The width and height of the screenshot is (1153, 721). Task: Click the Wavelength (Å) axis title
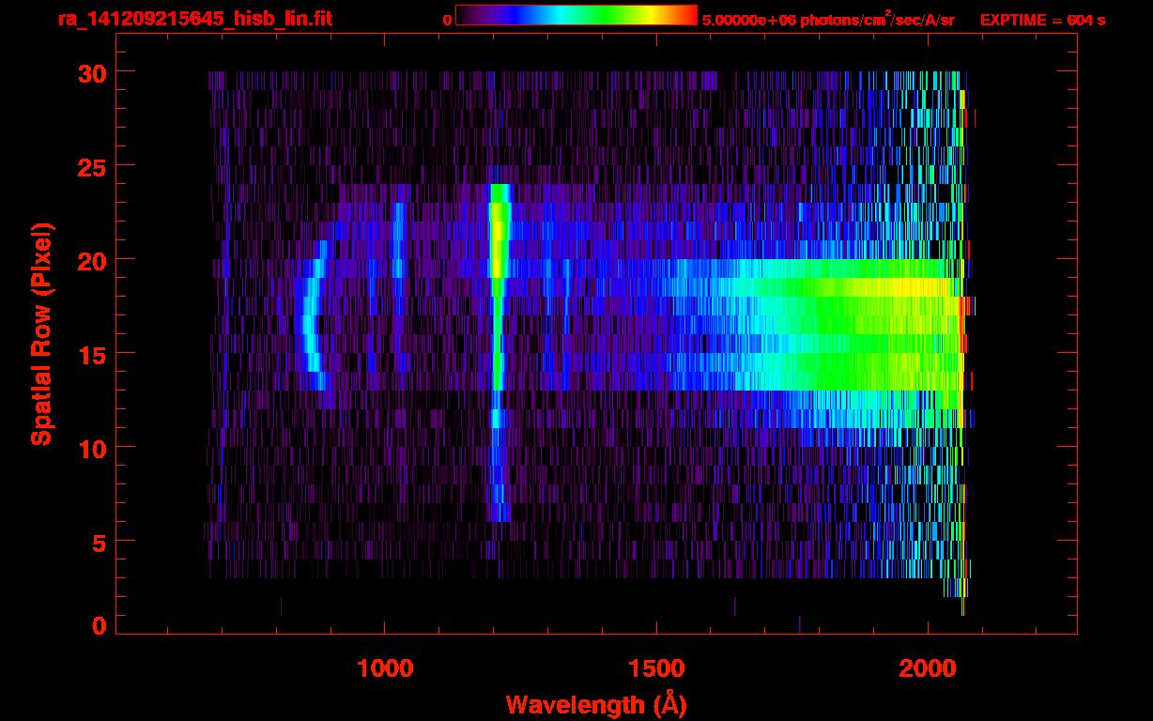(591, 704)
